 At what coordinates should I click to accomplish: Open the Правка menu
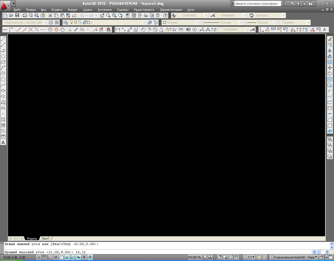click(x=31, y=10)
